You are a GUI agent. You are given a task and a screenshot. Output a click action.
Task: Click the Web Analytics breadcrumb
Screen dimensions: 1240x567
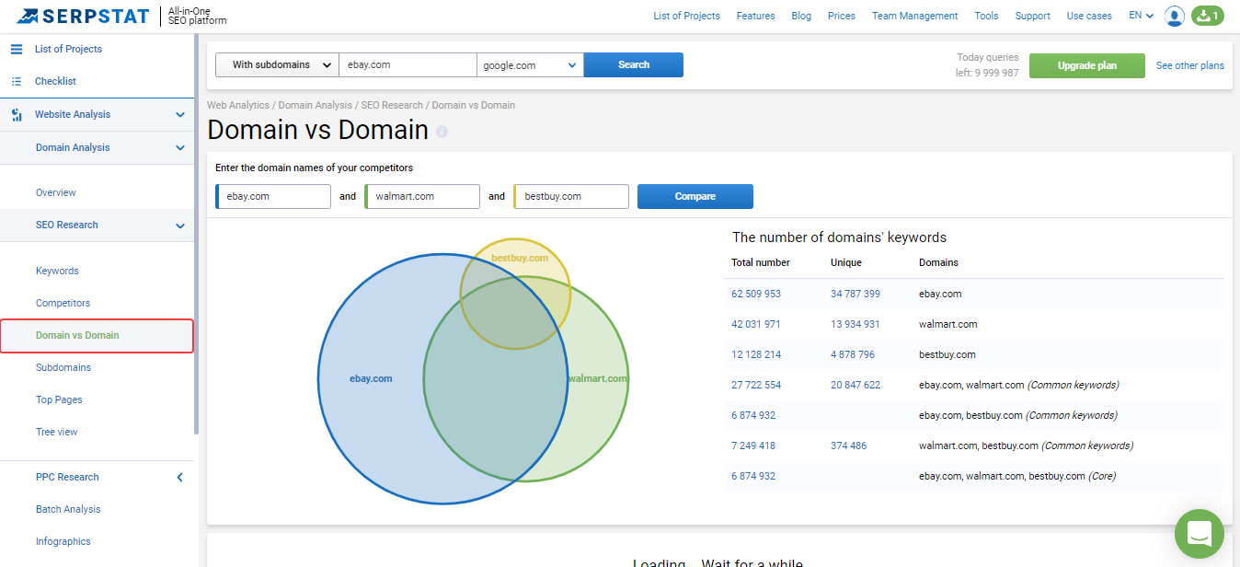238,105
